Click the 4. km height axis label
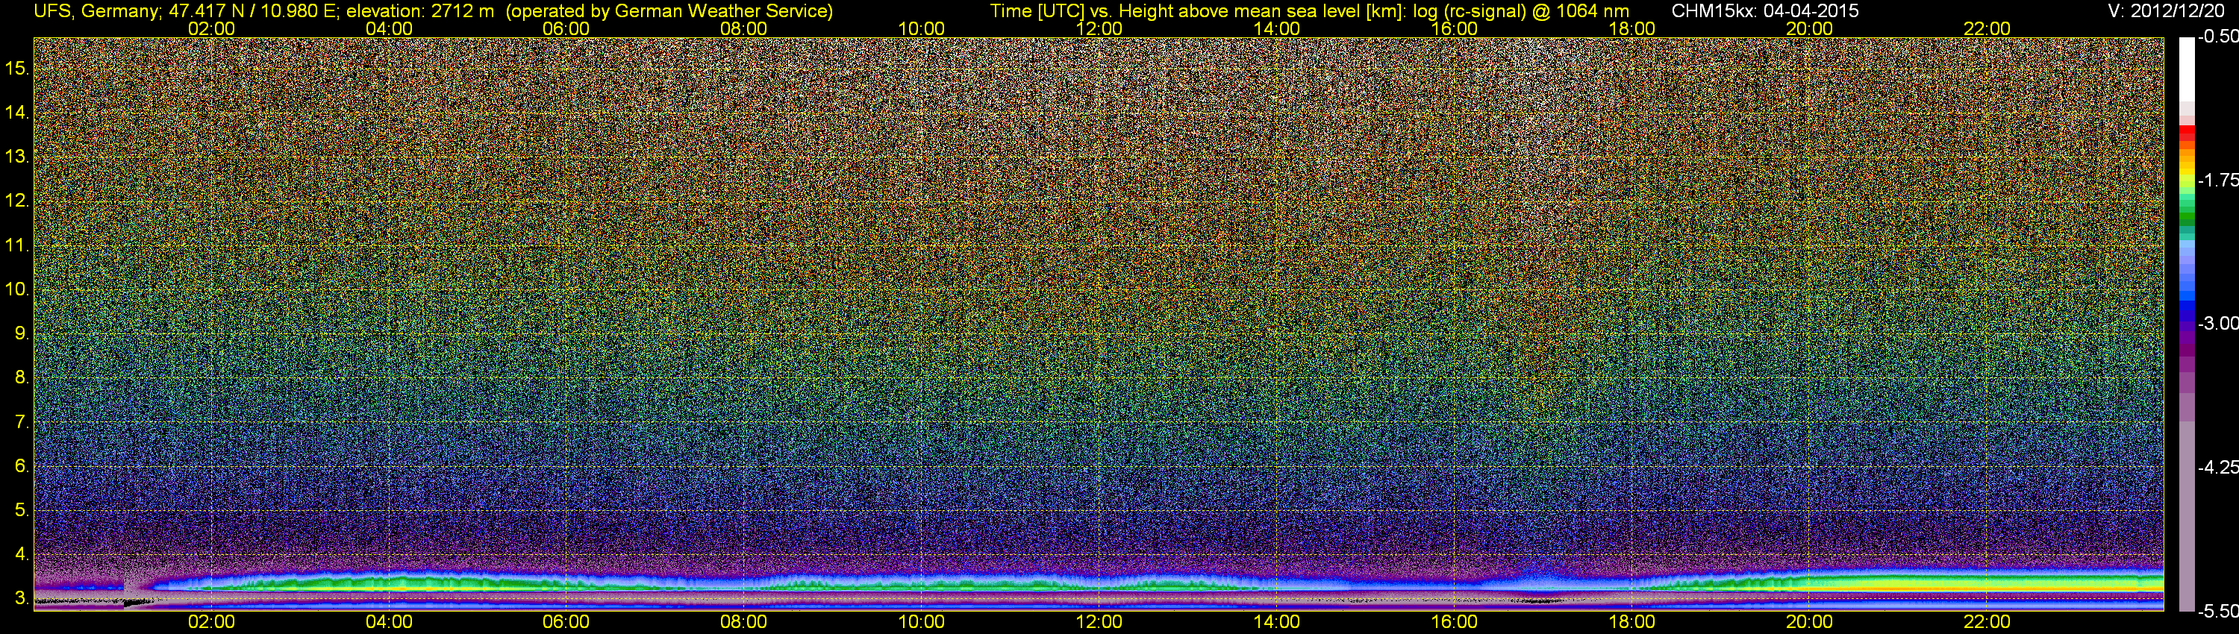Screen dimensions: 2239x634 [22, 554]
